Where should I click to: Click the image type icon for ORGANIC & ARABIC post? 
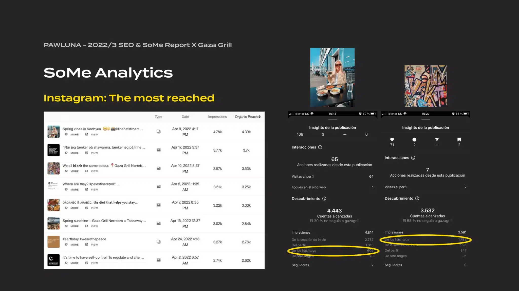pos(159,205)
